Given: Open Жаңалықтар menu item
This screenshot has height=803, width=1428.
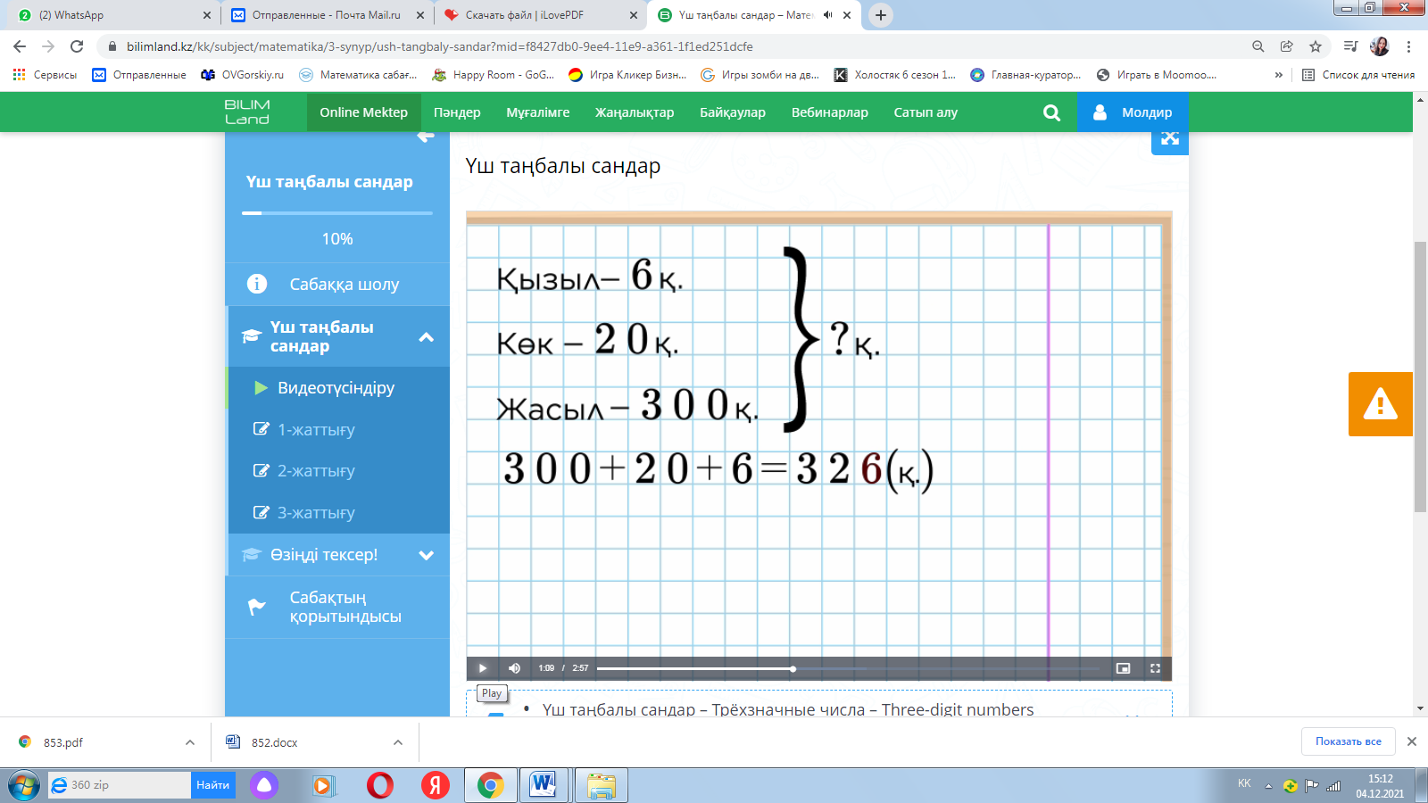Looking at the screenshot, I should click(x=635, y=112).
